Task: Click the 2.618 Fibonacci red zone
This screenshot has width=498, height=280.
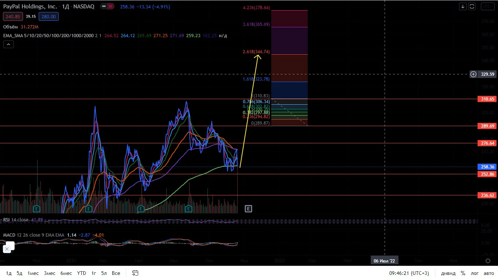Action: pyautogui.click(x=289, y=68)
